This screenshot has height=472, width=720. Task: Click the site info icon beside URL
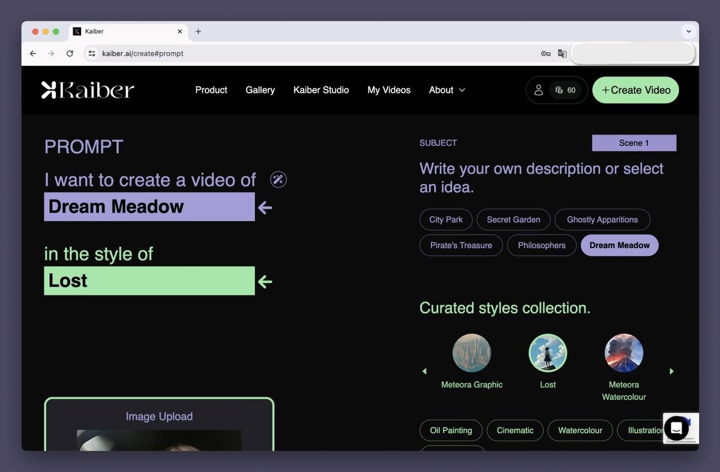[x=92, y=53]
